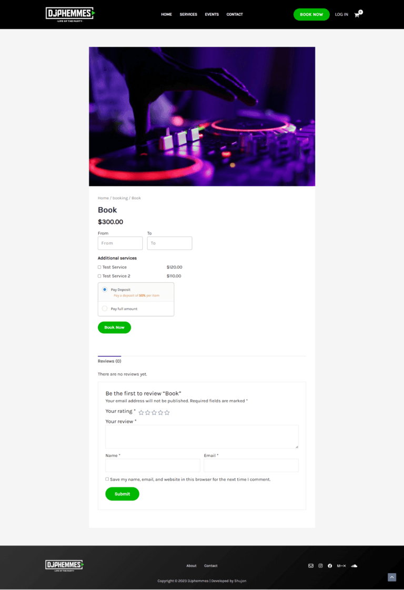The image size is (404, 590).
Task: Check the Test Service checkbox
Action: (99, 267)
